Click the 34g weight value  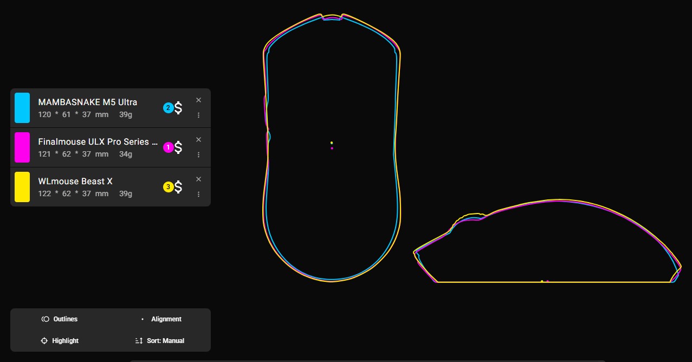click(126, 154)
